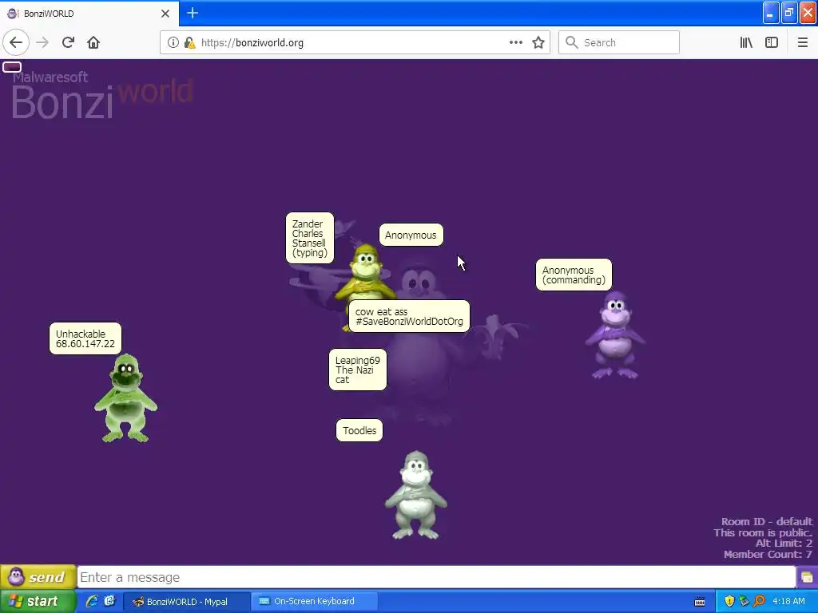The image size is (818, 613).
Task: Go back to the previous page
Action: click(16, 42)
